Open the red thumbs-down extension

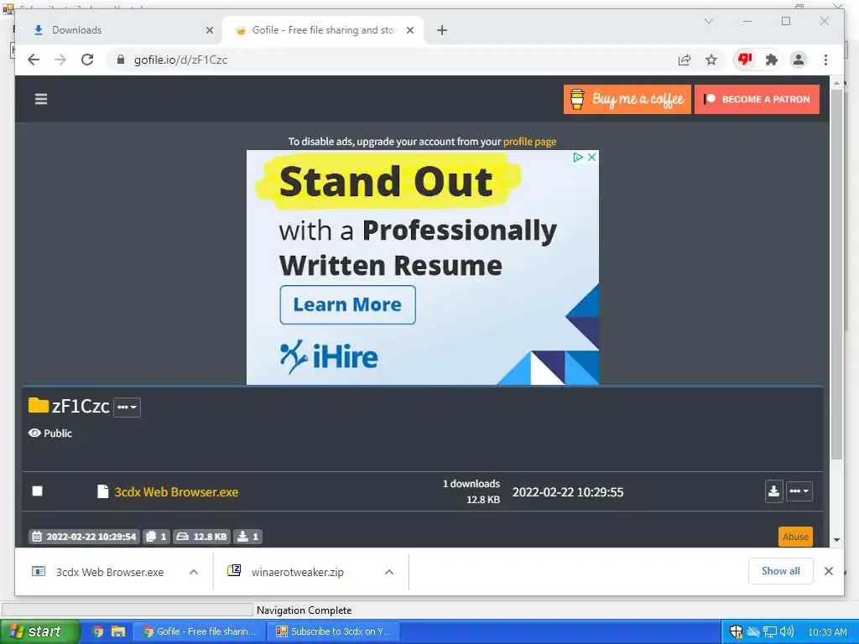[745, 60]
